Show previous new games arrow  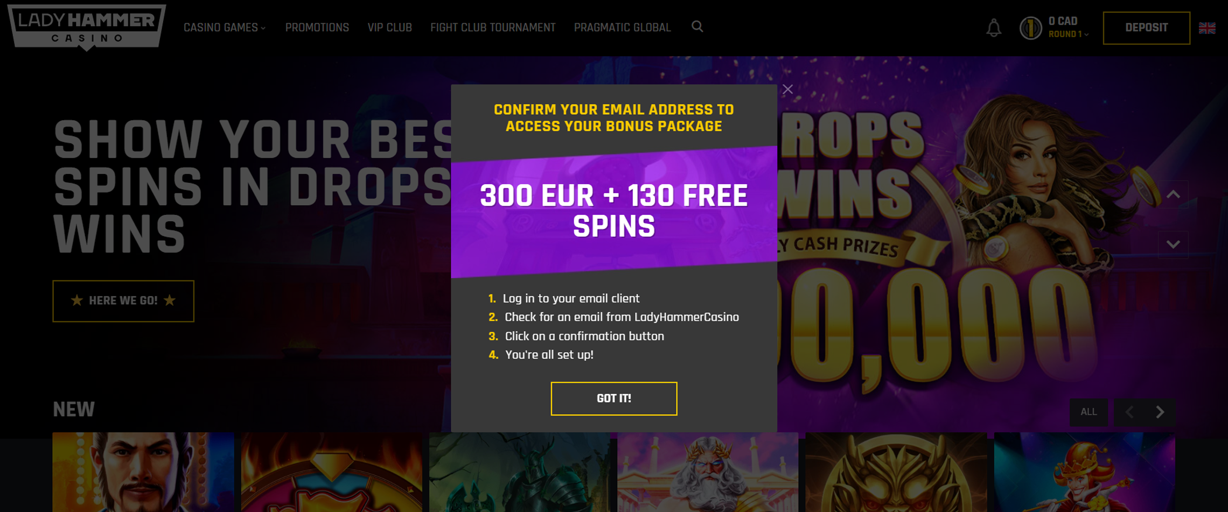(1129, 412)
